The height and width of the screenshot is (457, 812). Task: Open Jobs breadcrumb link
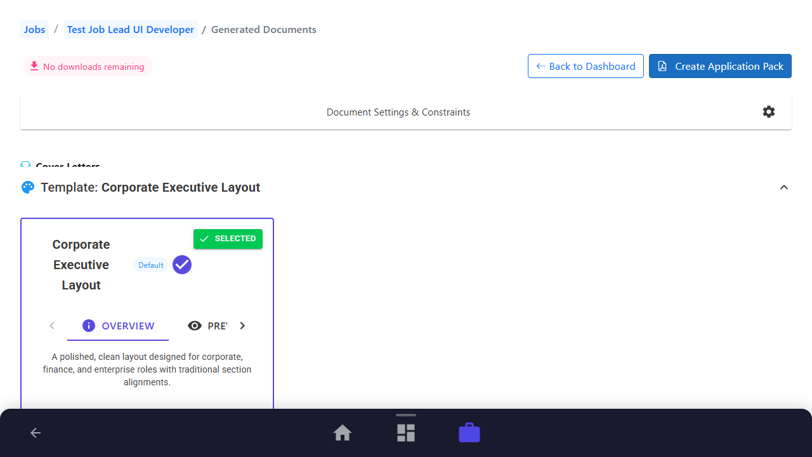tap(35, 29)
